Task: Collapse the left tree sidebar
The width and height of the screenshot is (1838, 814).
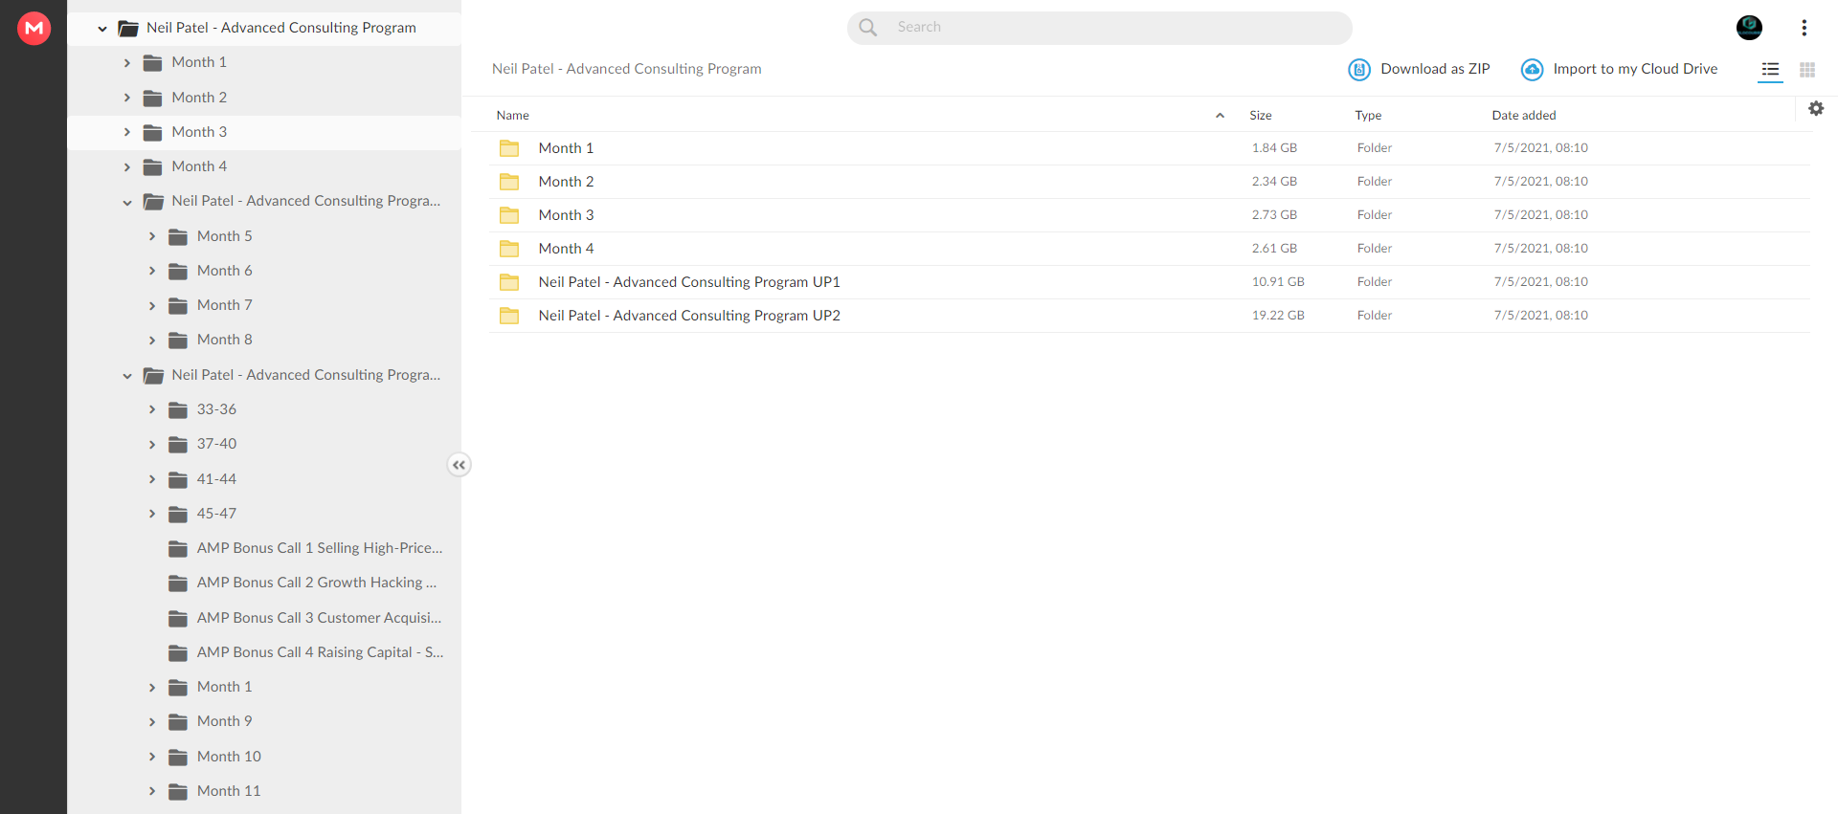Action: pyautogui.click(x=459, y=465)
